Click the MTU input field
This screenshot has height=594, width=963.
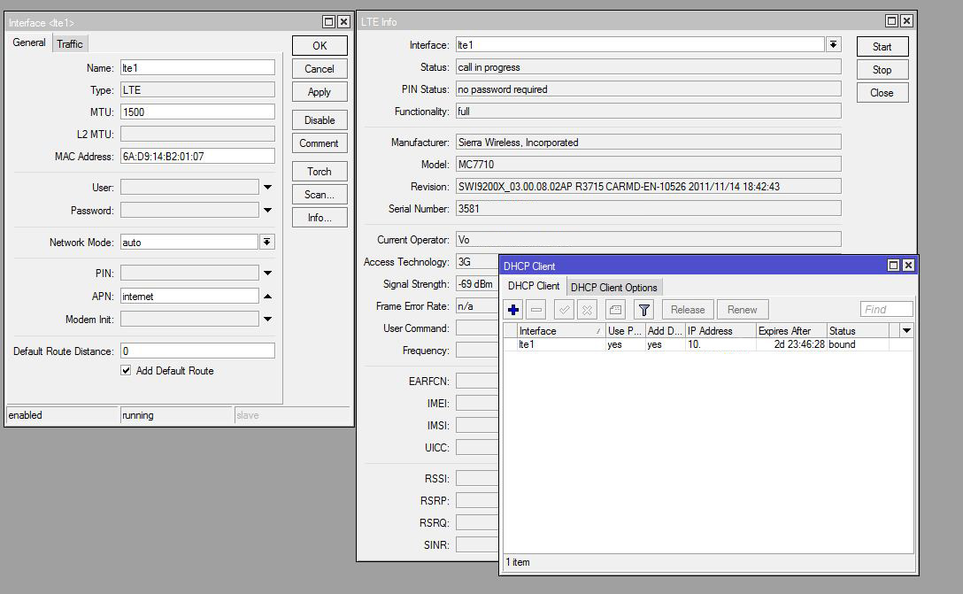tap(197, 112)
